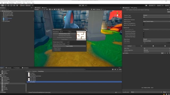This screenshot has height=95, width=170.
Task: Toggle scene effects icon
Action: pyautogui.click(x=54, y=9)
